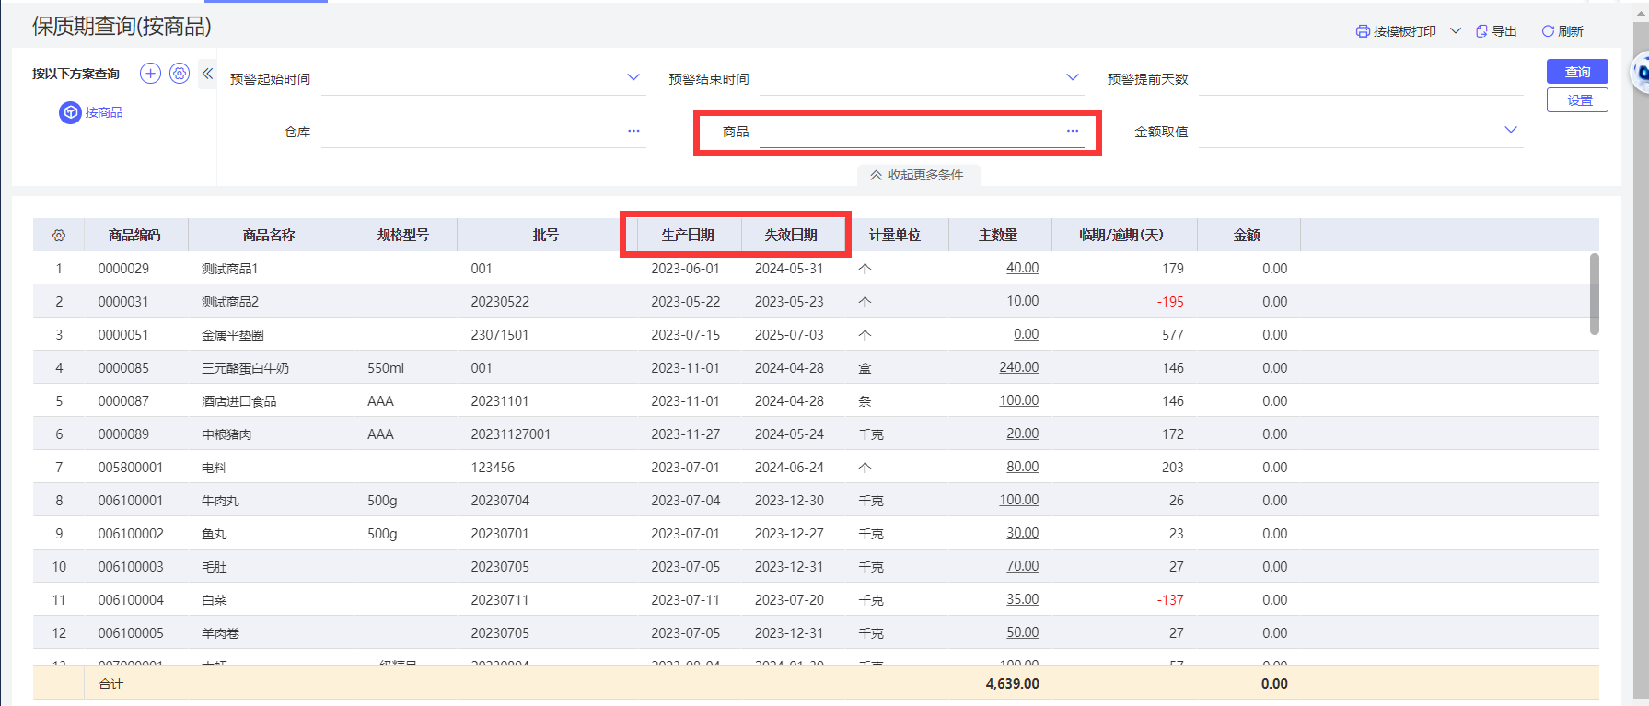Click the 设置 button
Screen dimensions: 1649x706
(x=1577, y=100)
